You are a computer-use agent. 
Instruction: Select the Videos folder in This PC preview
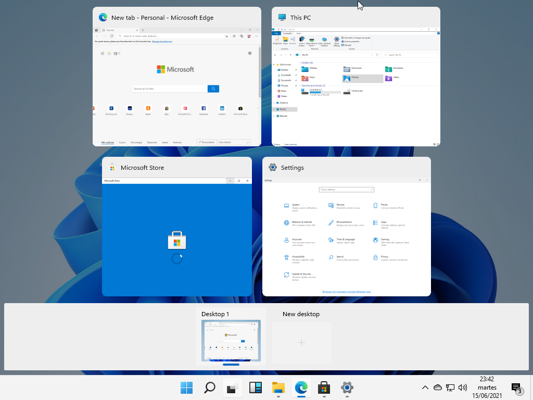392,78
